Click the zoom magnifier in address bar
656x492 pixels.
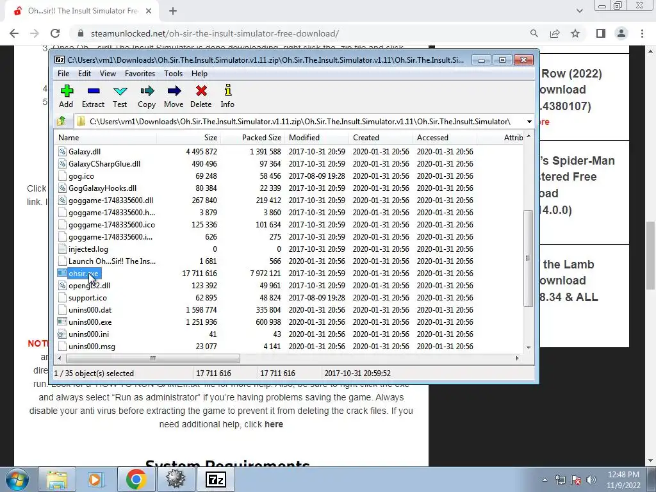pos(534,33)
